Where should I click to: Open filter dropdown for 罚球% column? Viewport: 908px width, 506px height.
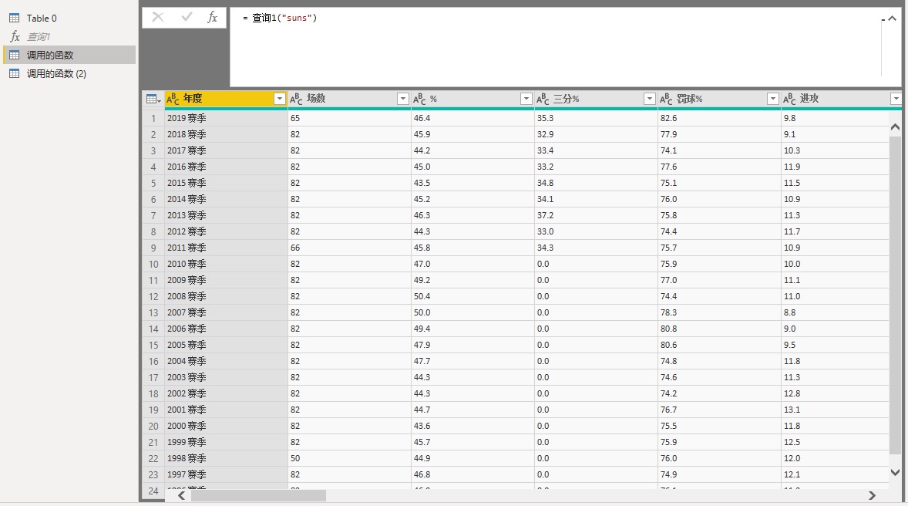tap(772, 99)
